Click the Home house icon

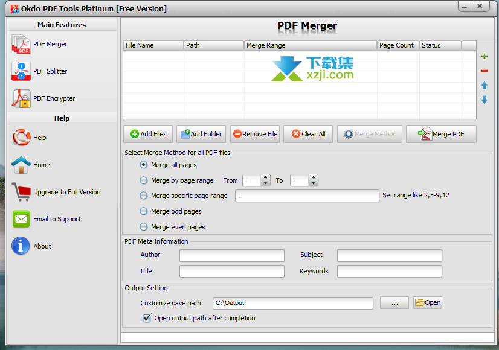pyautogui.click(x=21, y=165)
